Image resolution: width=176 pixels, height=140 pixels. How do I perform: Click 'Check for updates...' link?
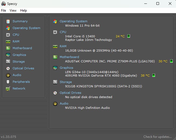click(158, 137)
